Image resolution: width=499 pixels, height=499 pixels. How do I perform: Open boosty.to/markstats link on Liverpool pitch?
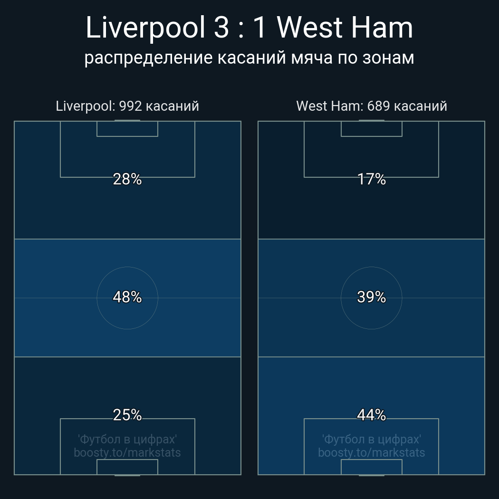coord(127,452)
